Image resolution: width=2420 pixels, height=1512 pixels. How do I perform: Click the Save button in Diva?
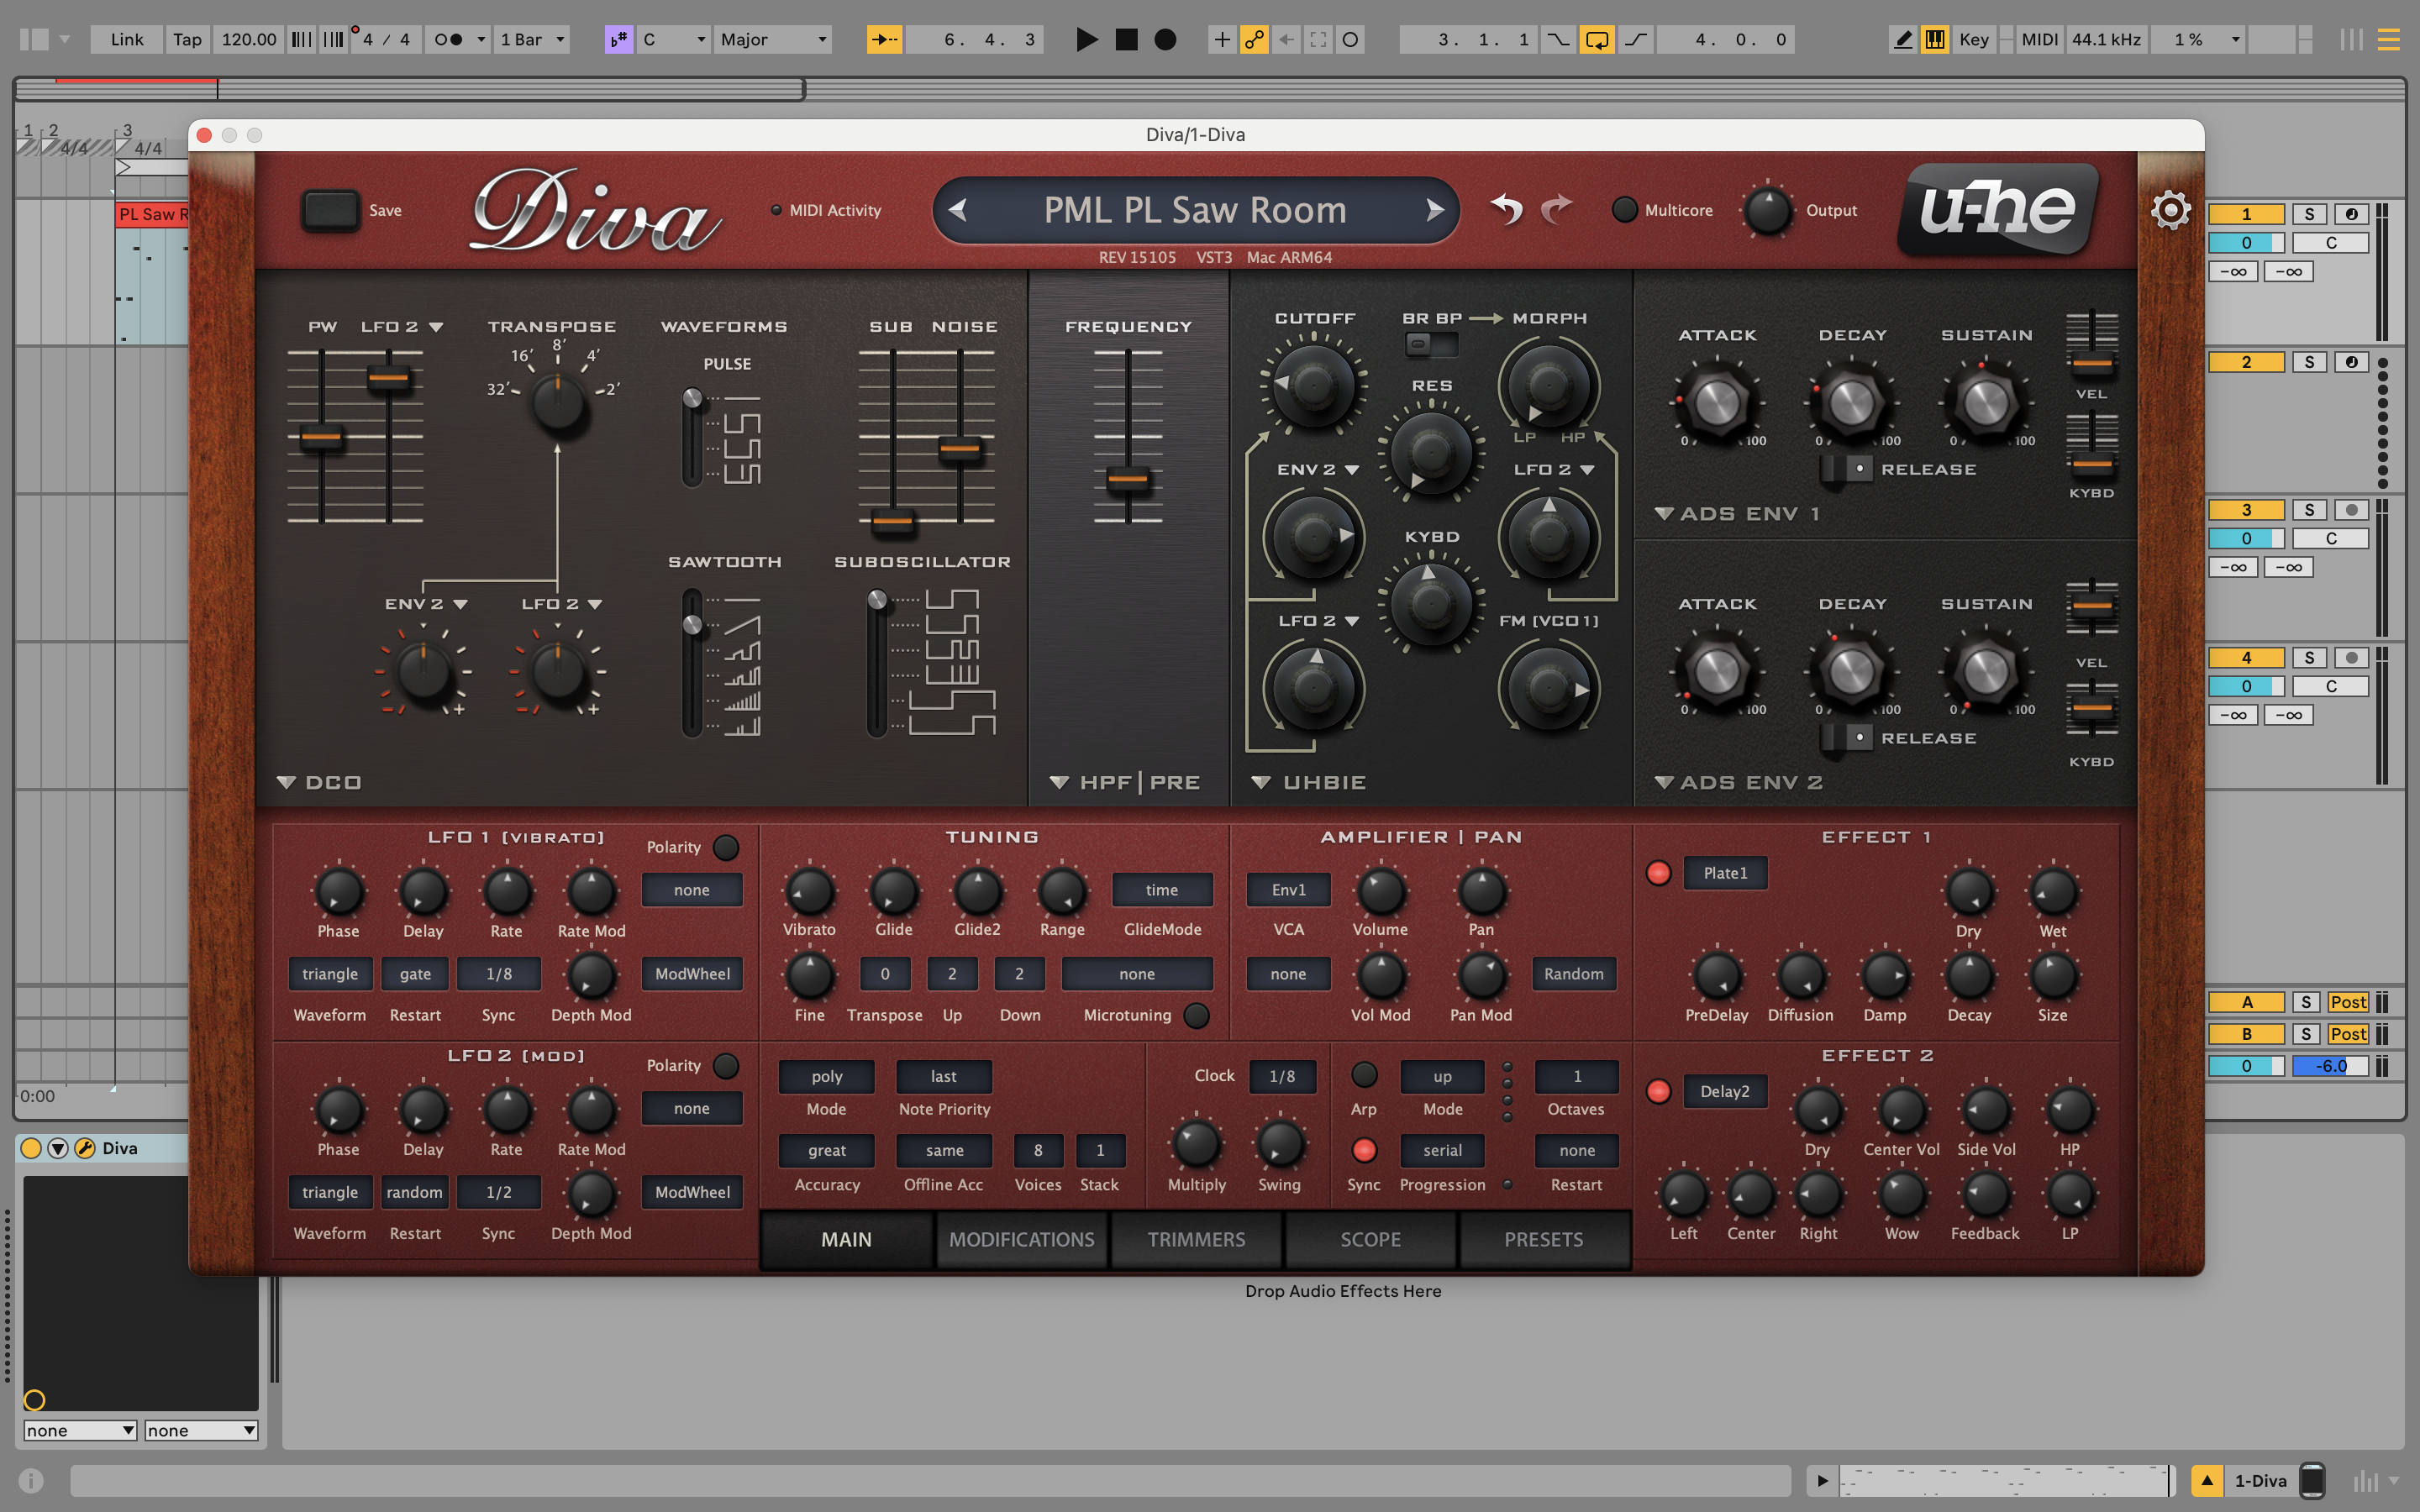(x=331, y=210)
